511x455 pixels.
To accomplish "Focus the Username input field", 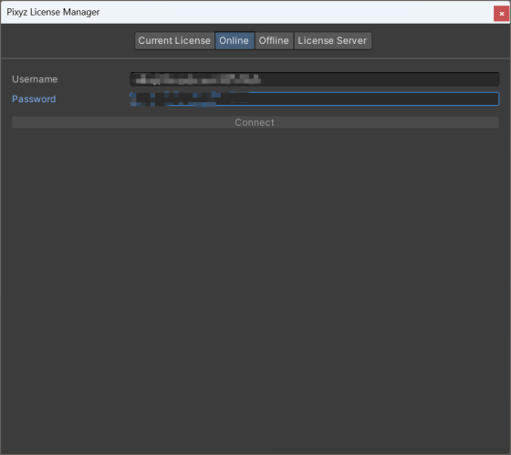I will coord(315,79).
